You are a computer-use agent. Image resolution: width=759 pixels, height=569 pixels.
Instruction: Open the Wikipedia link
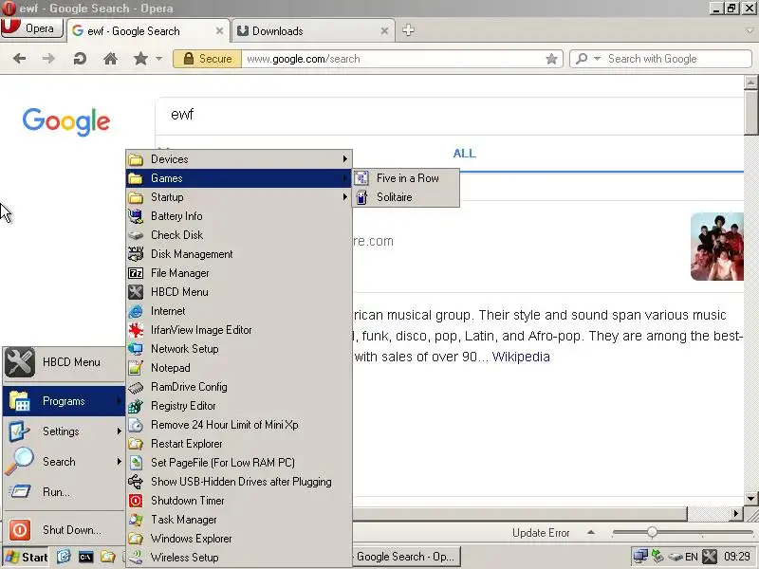[521, 358]
